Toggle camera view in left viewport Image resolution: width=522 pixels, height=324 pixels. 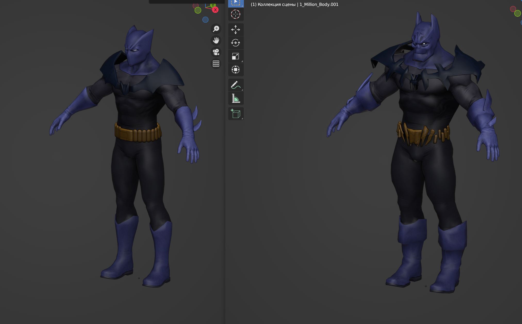click(216, 52)
